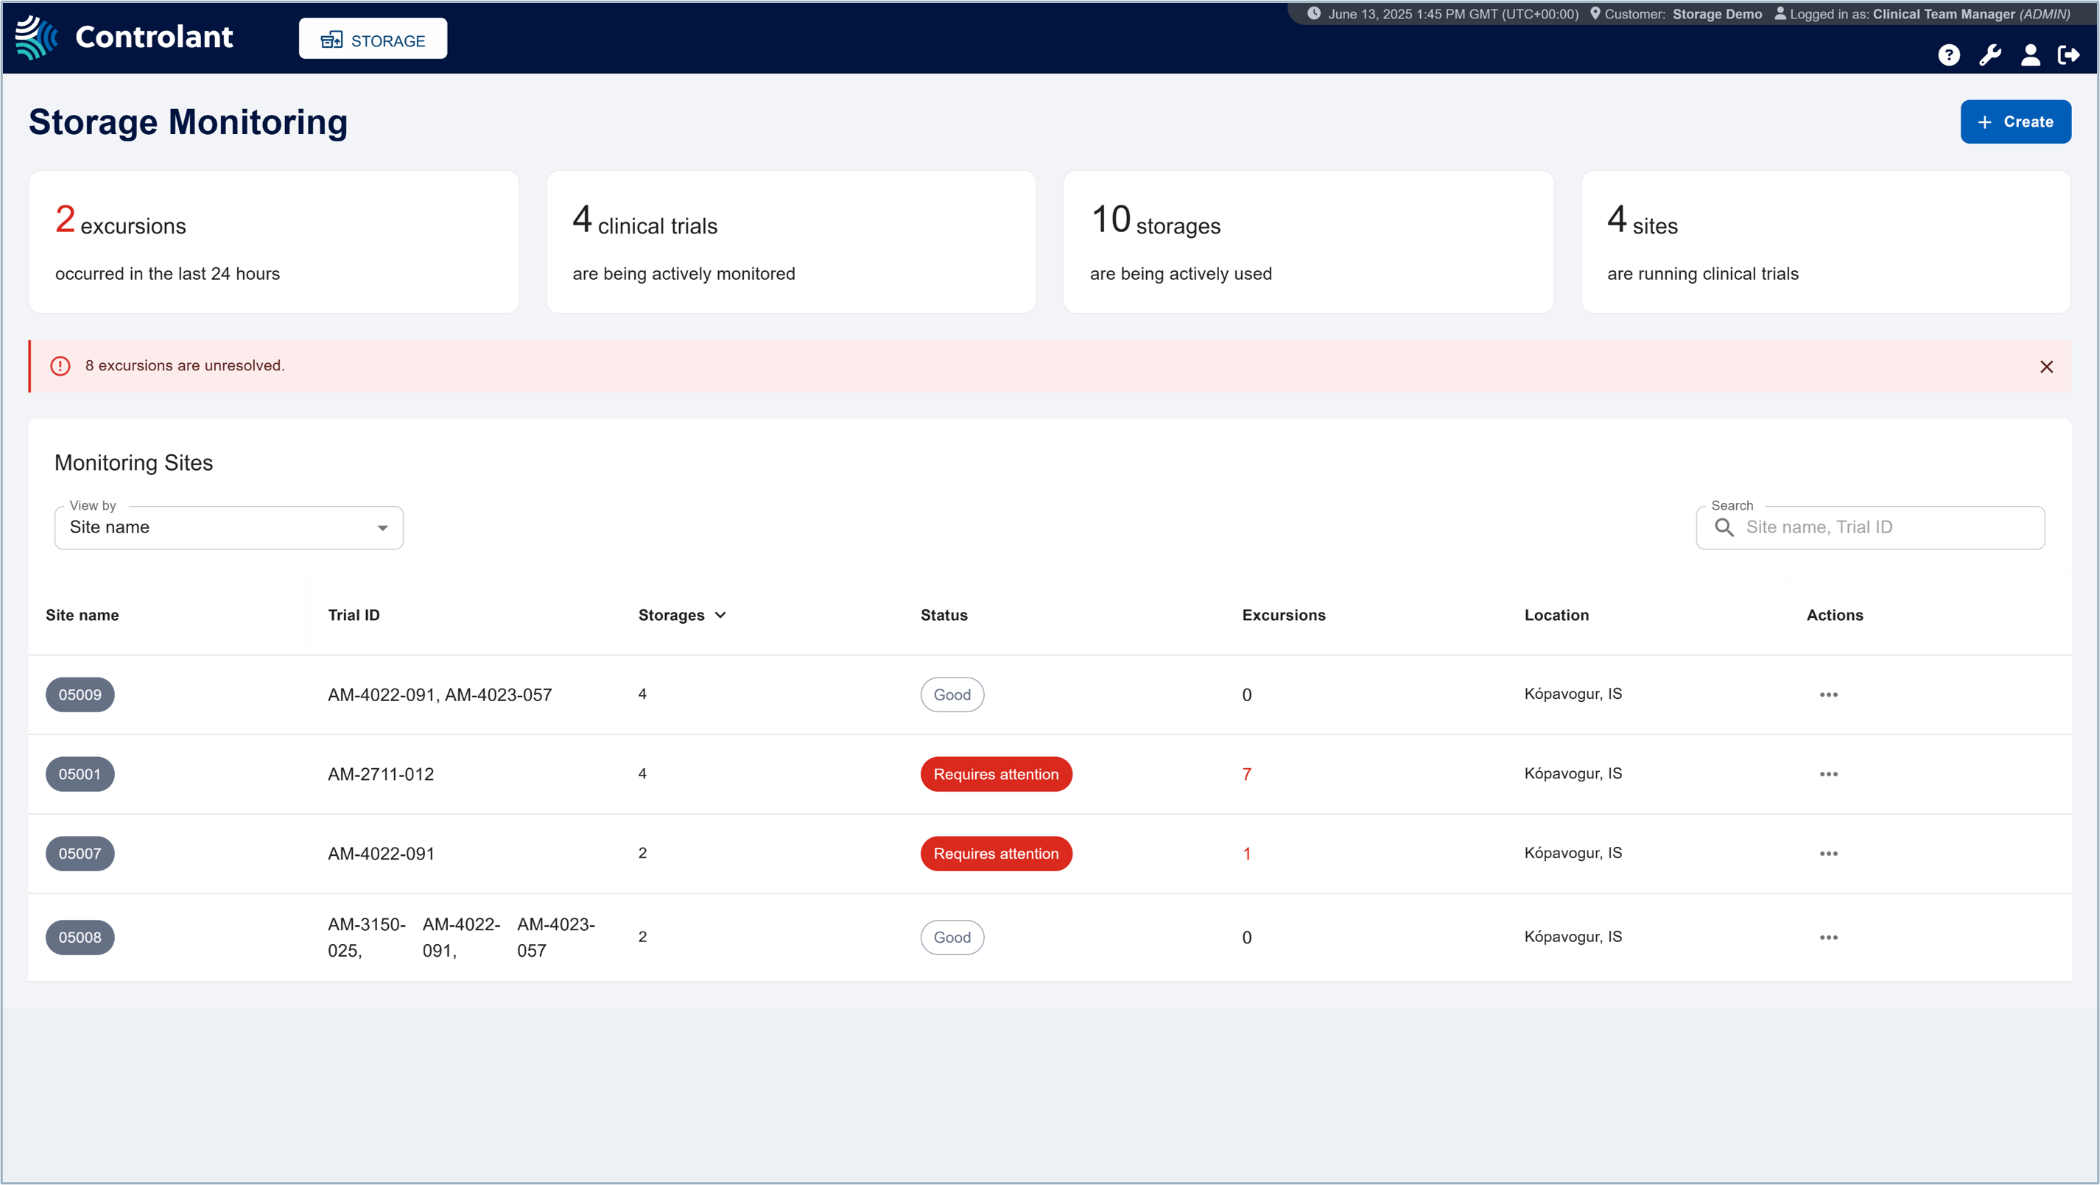Click the Excursions column header
The width and height of the screenshot is (2100, 1185).
pos(1283,615)
